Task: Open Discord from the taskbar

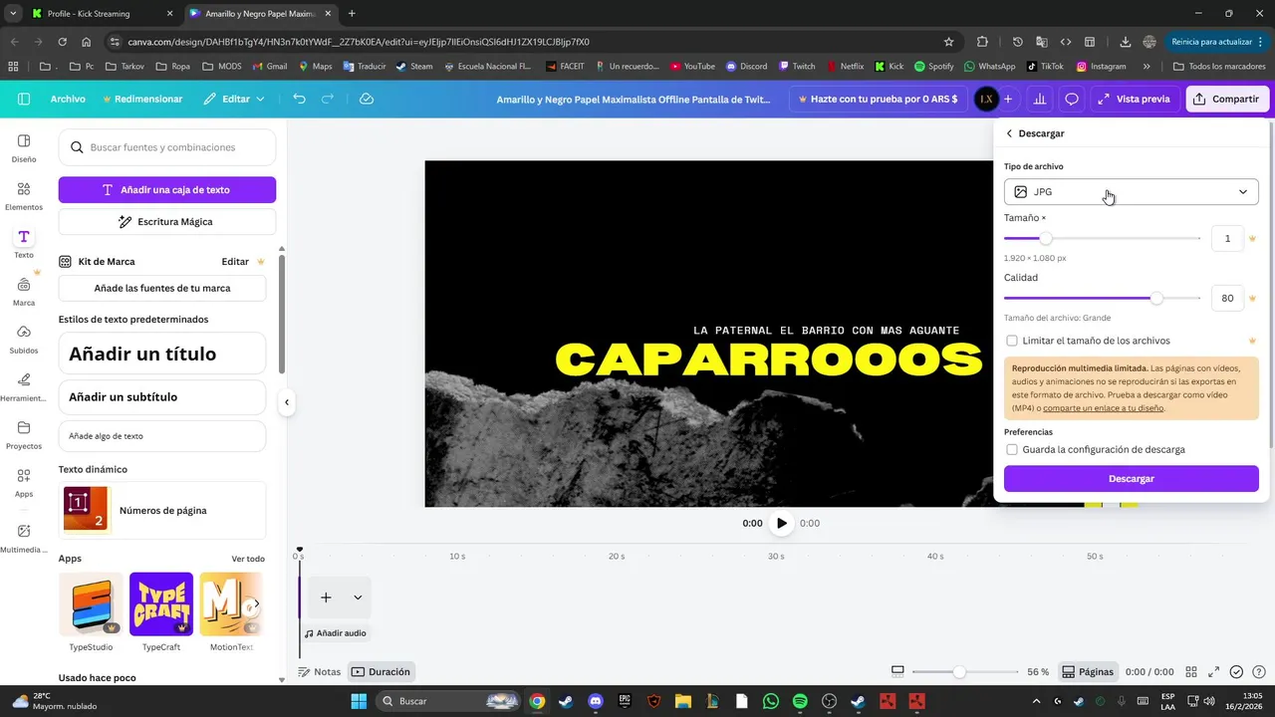Action: click(596, 701)
